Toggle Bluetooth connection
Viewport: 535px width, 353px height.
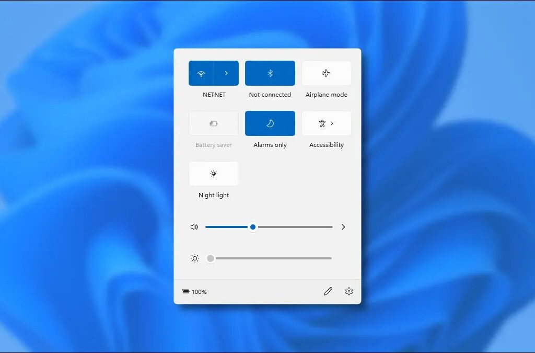click(270, 73)
